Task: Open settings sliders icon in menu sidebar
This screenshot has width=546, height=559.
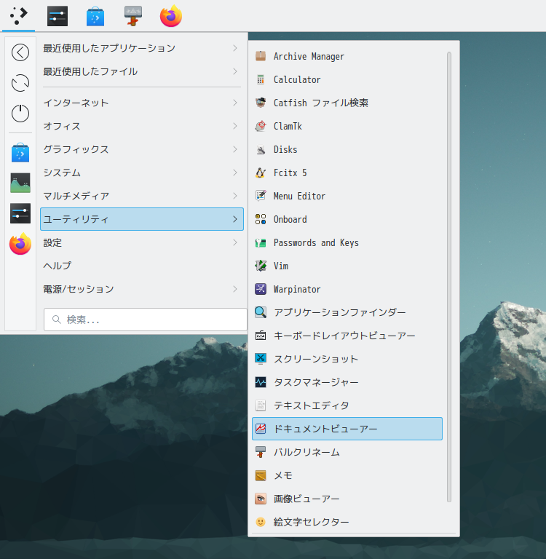Action: pyautogui.click(x=20, y=213)
